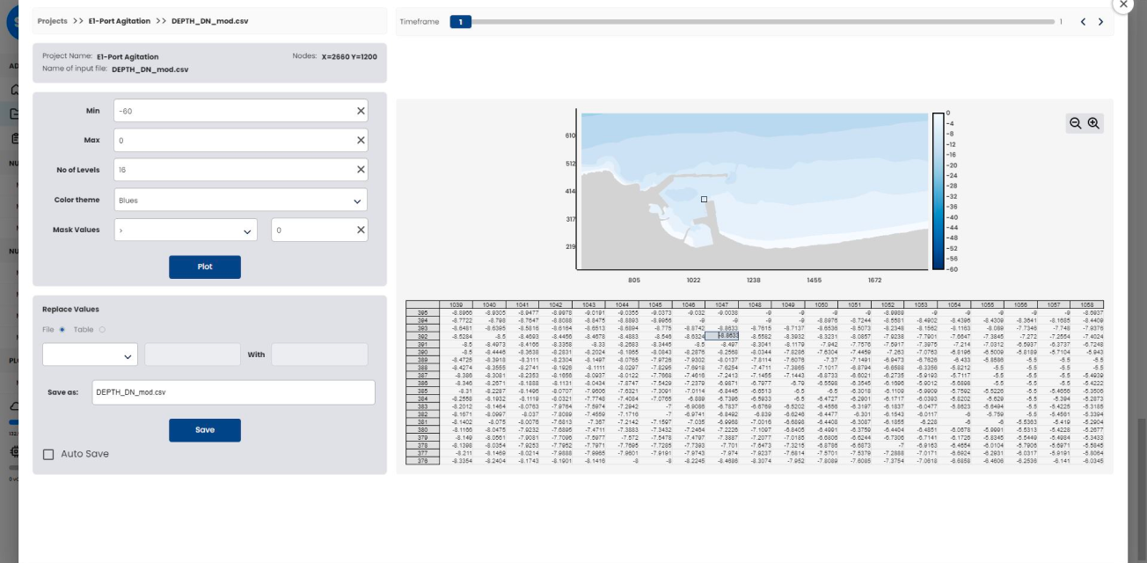Click the zoom in magnifier icon
The height and width of the screenshot is (563, 1147).
point(1093,124)
